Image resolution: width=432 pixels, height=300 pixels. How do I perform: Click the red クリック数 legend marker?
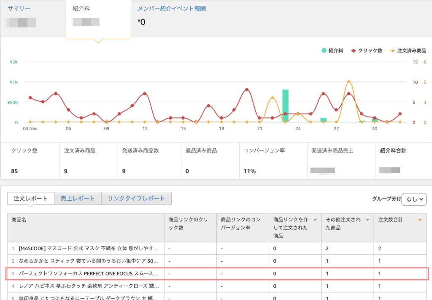tap(354, 50)
